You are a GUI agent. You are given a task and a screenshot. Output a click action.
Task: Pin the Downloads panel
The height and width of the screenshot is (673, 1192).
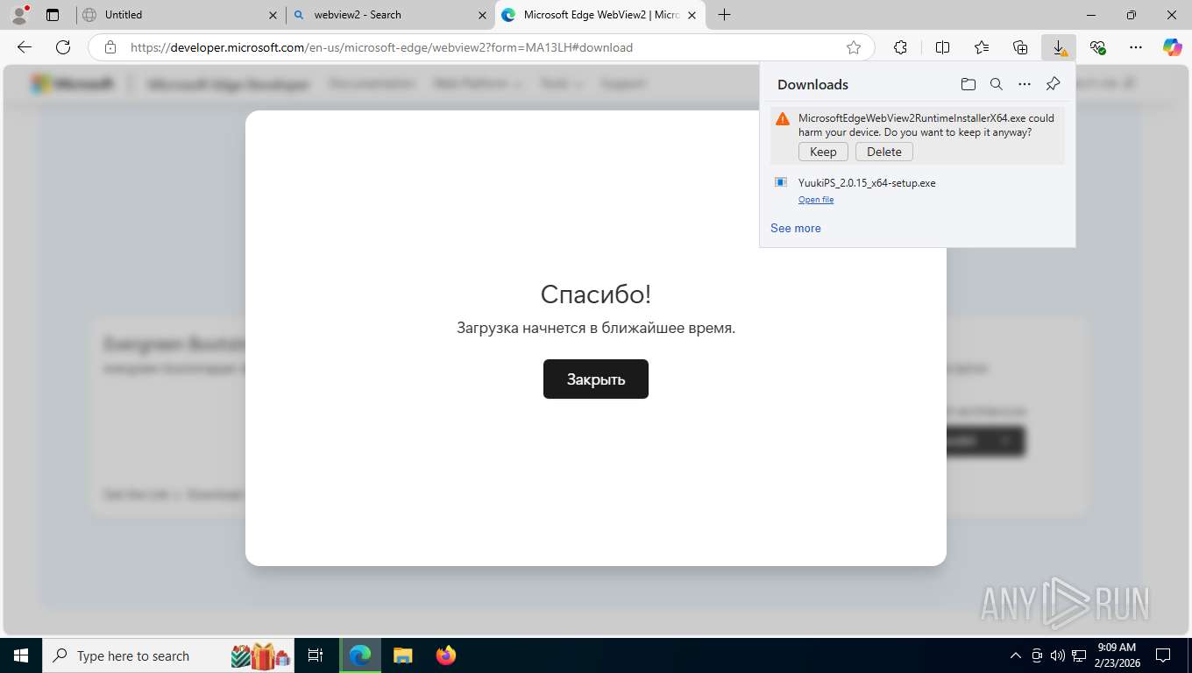coord(1054,84)
